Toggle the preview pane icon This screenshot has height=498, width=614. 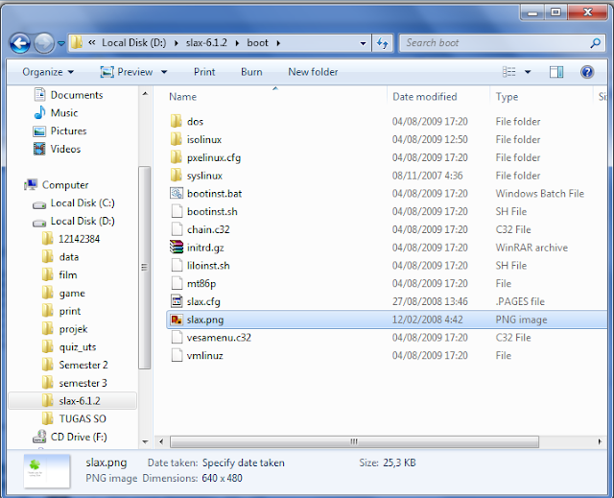pyautogui.click(x=556, y=72)
